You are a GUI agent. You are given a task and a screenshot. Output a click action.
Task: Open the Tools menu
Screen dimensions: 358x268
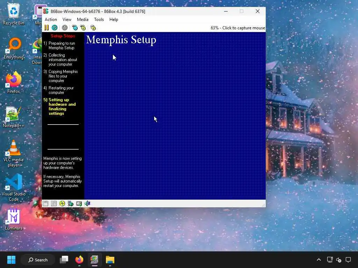click(99, 20)
